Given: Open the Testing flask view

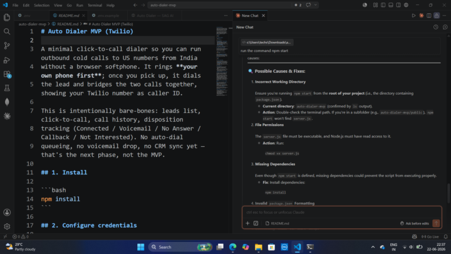Looking at the screenshot, I should coord(7,88).
